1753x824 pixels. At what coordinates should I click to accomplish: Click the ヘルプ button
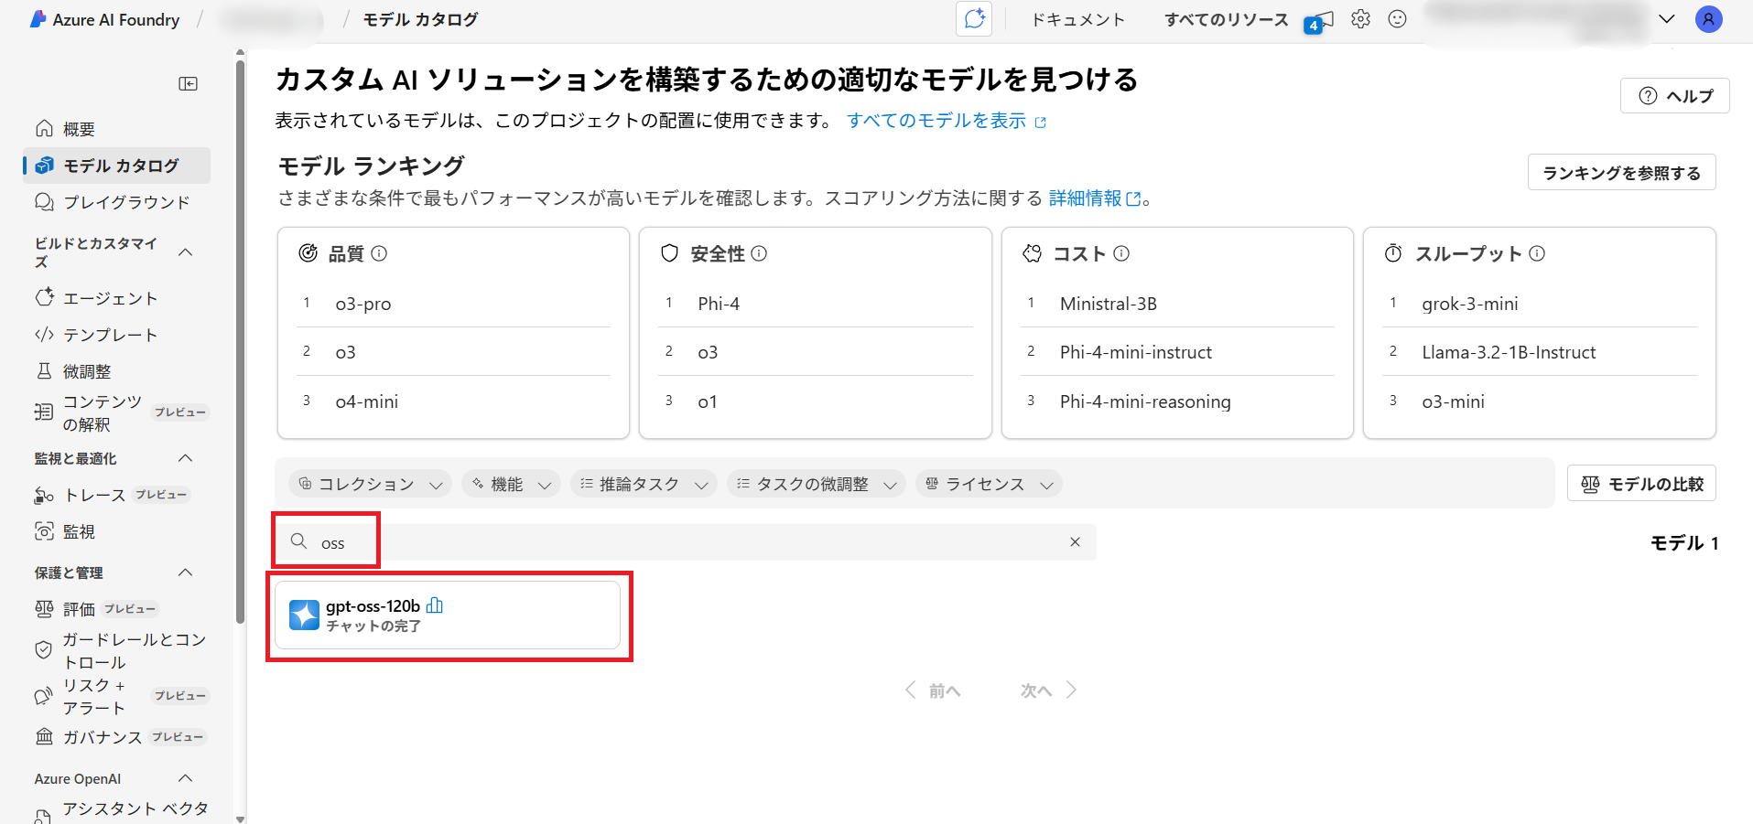pyautogui.click(x=1674, y=96)
